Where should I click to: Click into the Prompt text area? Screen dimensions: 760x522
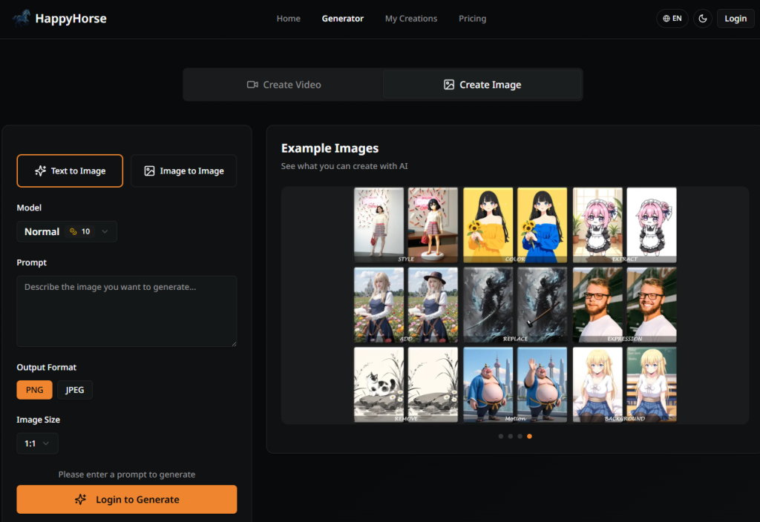pos(127,311)
